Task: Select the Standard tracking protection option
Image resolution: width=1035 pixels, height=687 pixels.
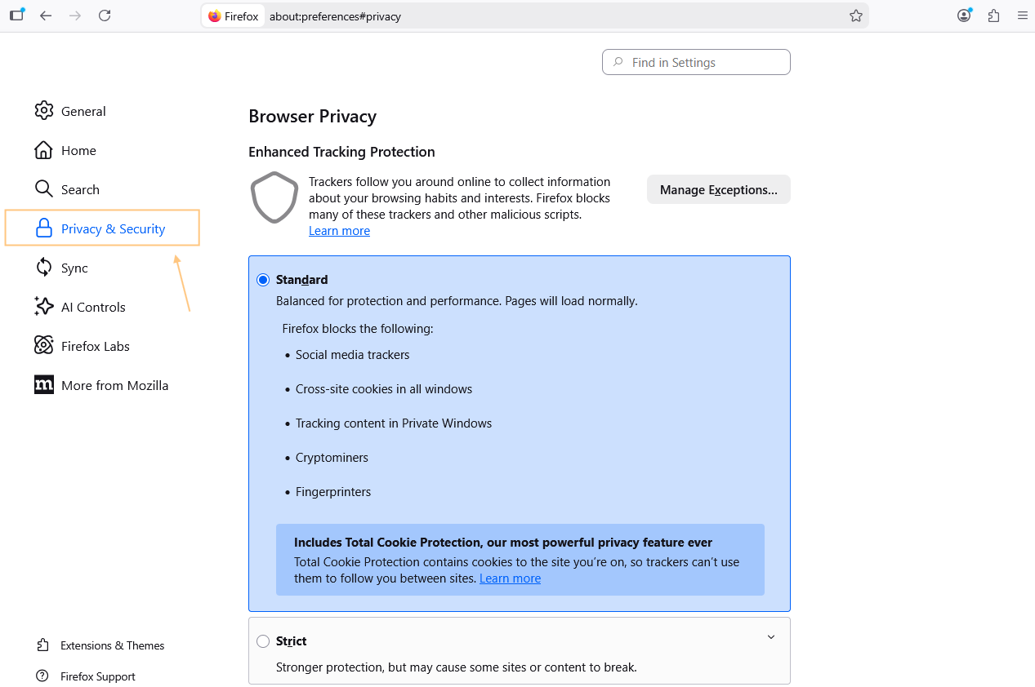Action: (x=263, y=279)
